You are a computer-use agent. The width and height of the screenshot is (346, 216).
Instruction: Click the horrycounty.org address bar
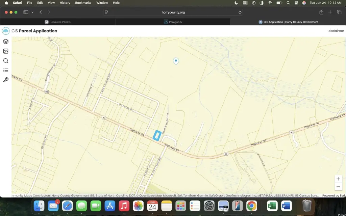click(173, 12)
